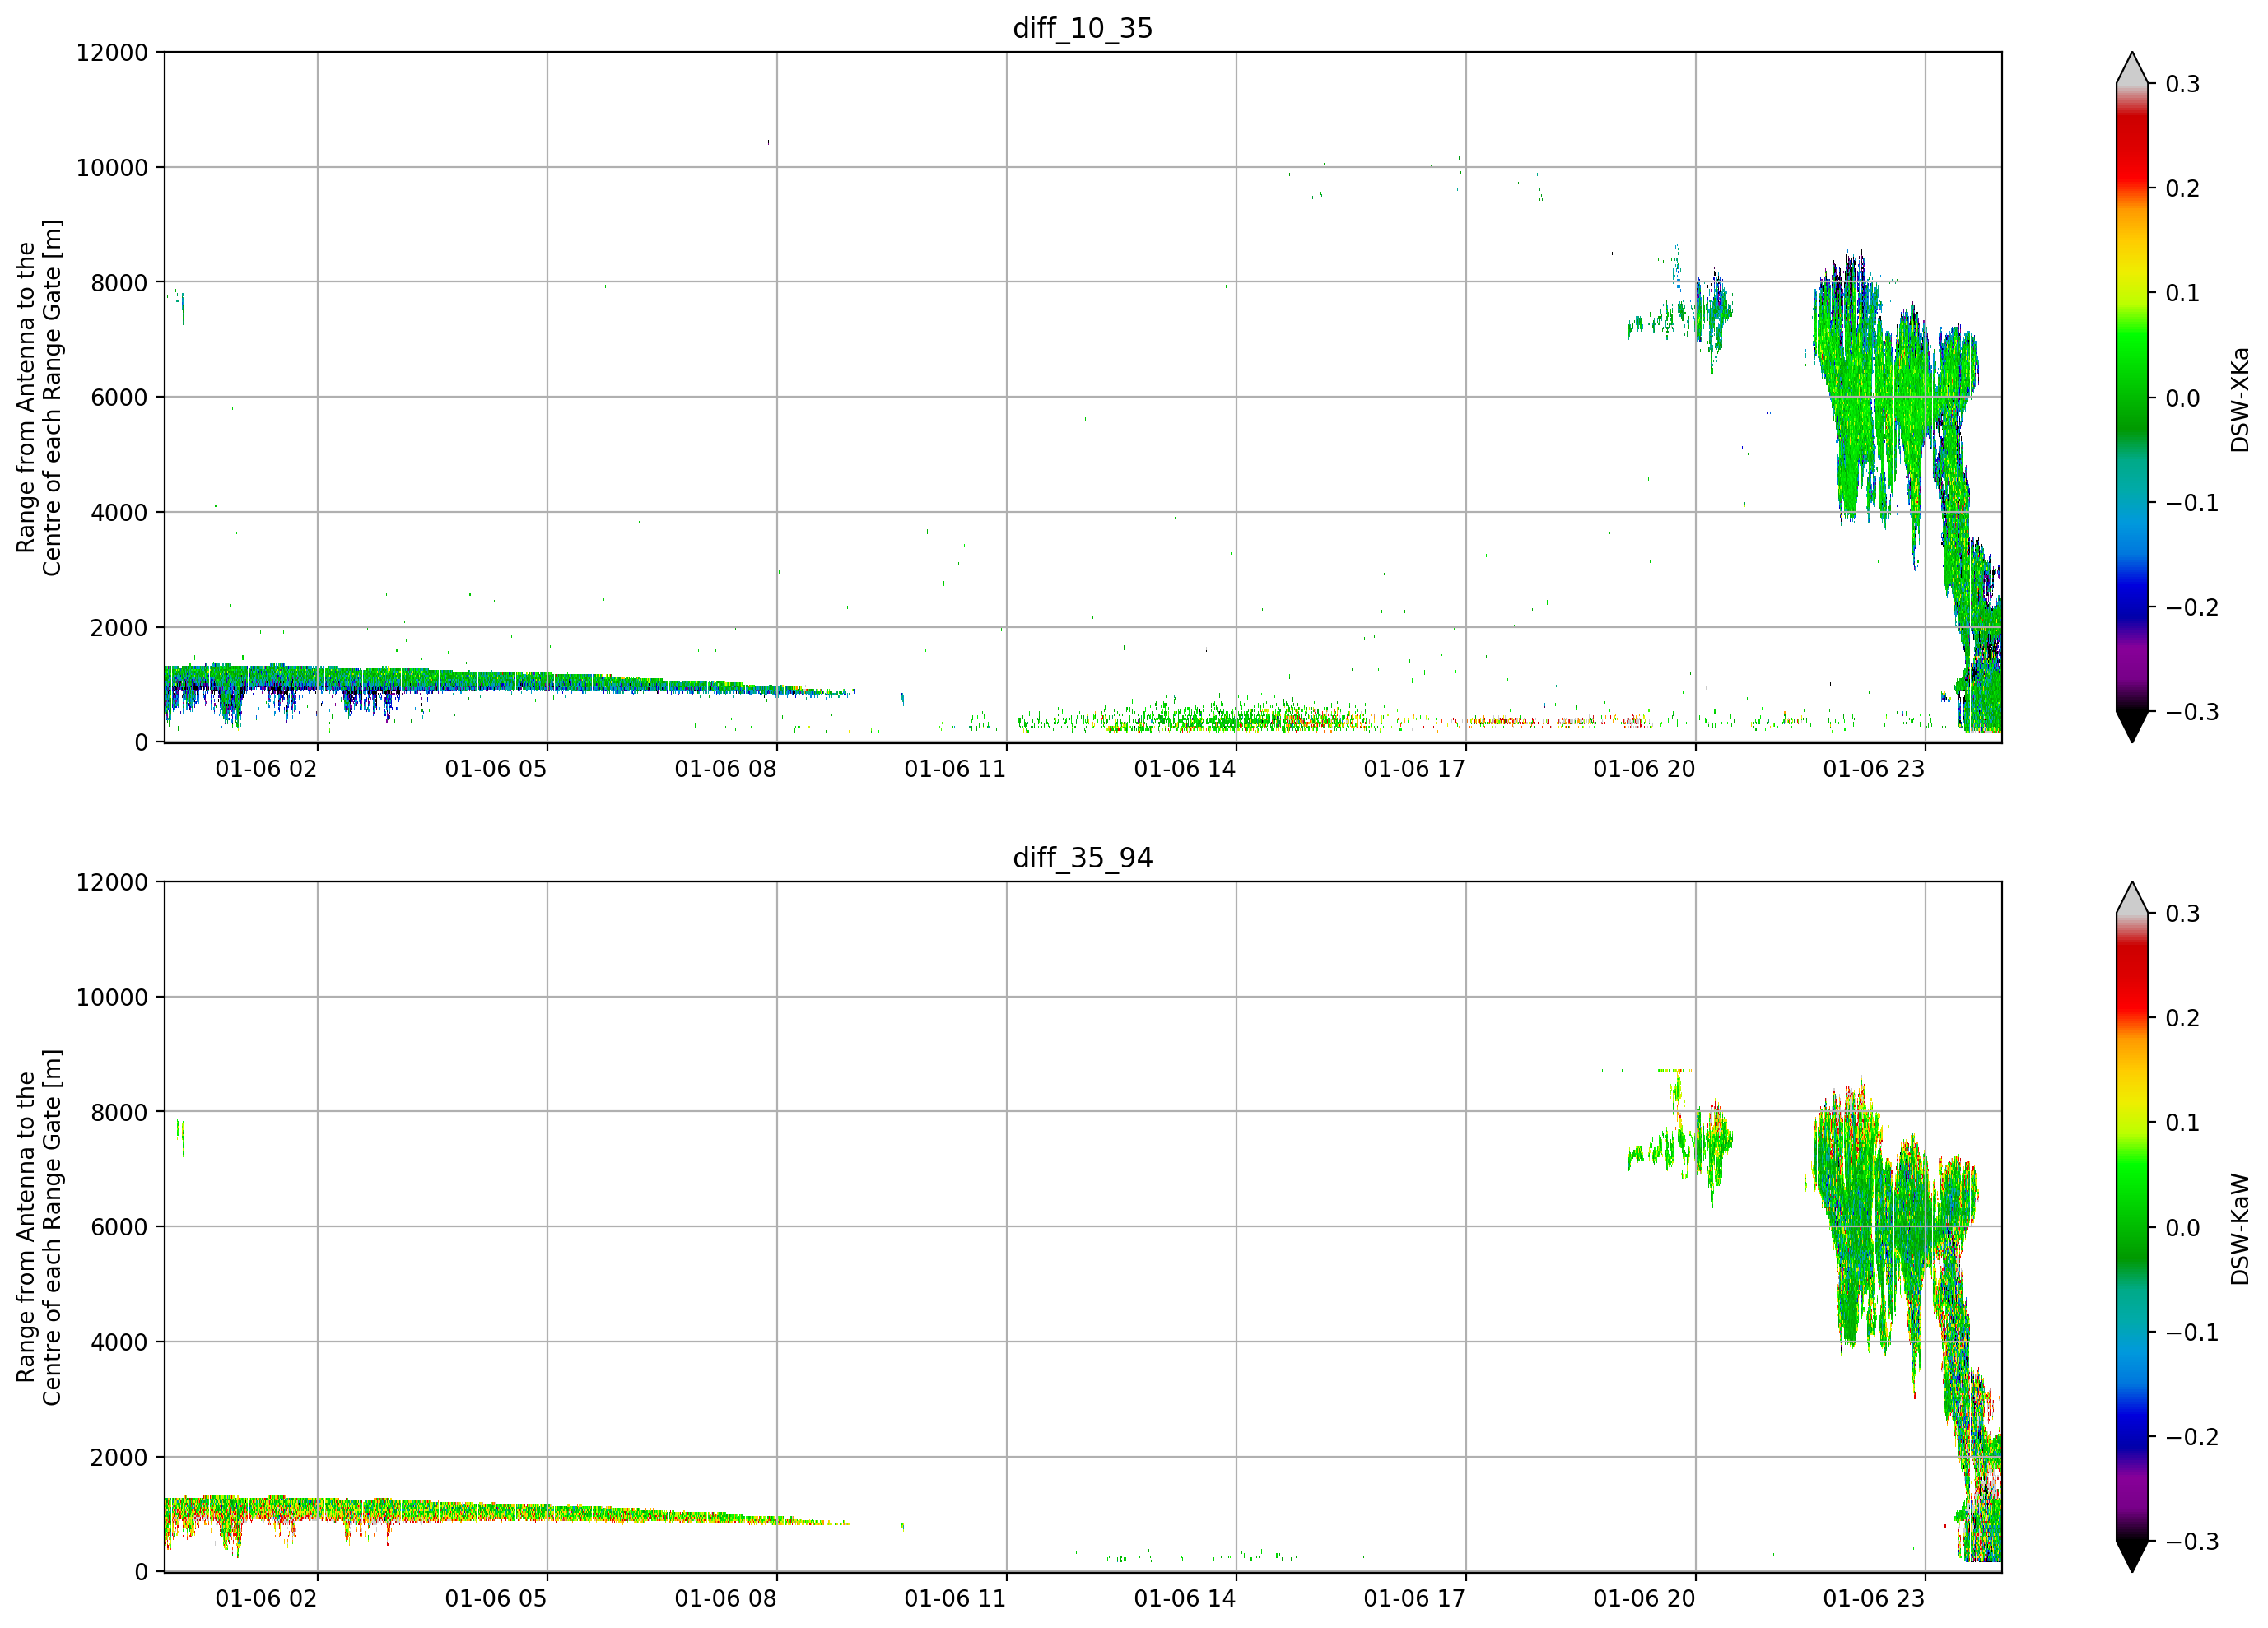Click the "diff_35_94" plot title

coord(1082,858)
